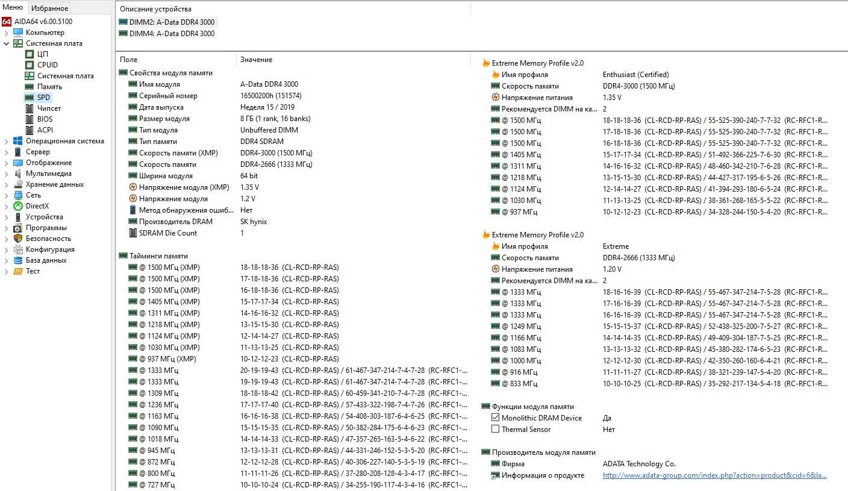Expand the Компьютер tree node
848x491 pixels.
pyautogui.click(x=7, y=33)
